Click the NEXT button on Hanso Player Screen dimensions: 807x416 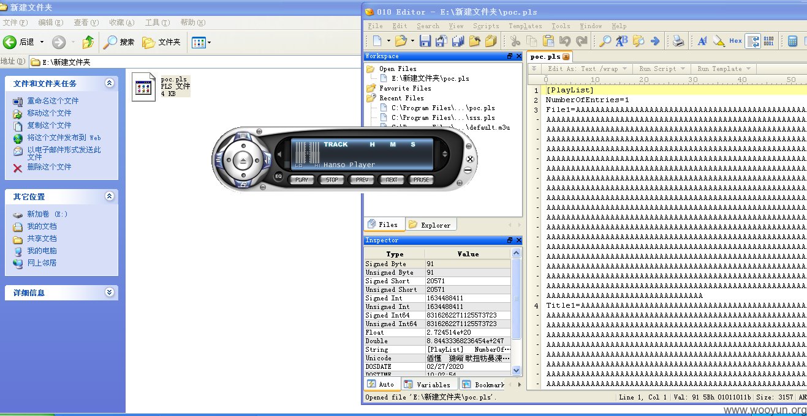392,180
